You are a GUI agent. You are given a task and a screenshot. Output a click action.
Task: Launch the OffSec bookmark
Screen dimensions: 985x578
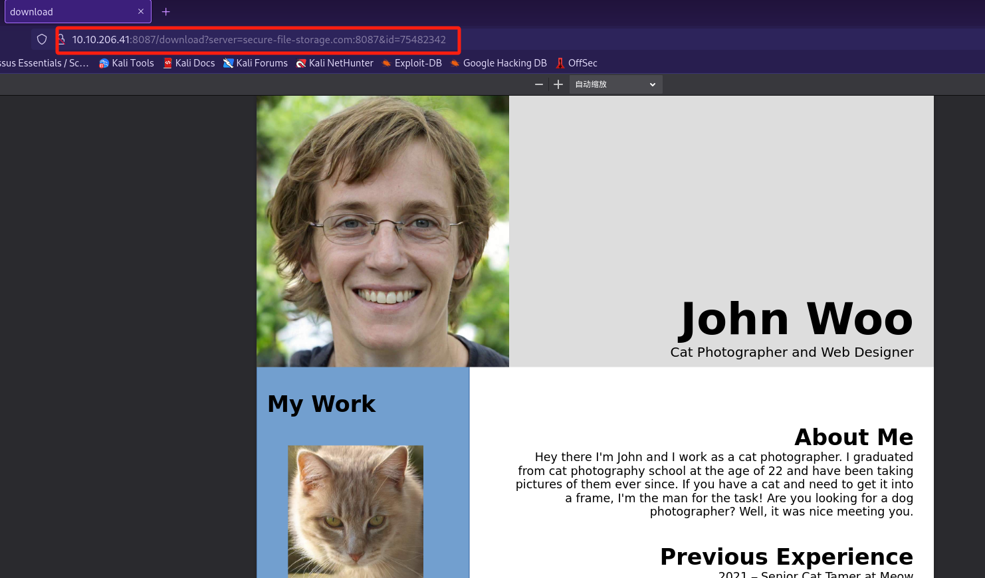tap(577, 63)
